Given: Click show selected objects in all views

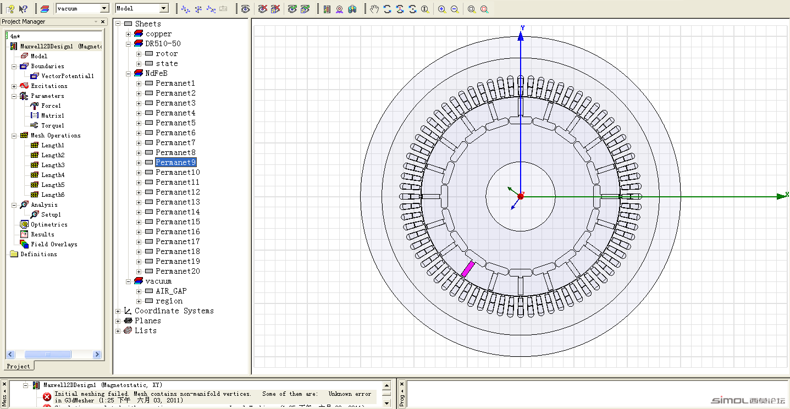Looking at the screenshot, I should [305, 9].
